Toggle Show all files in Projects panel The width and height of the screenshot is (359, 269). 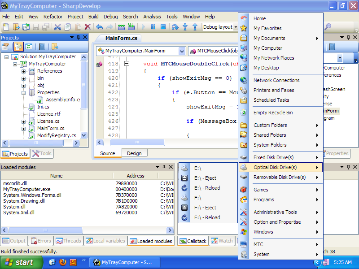19,47
